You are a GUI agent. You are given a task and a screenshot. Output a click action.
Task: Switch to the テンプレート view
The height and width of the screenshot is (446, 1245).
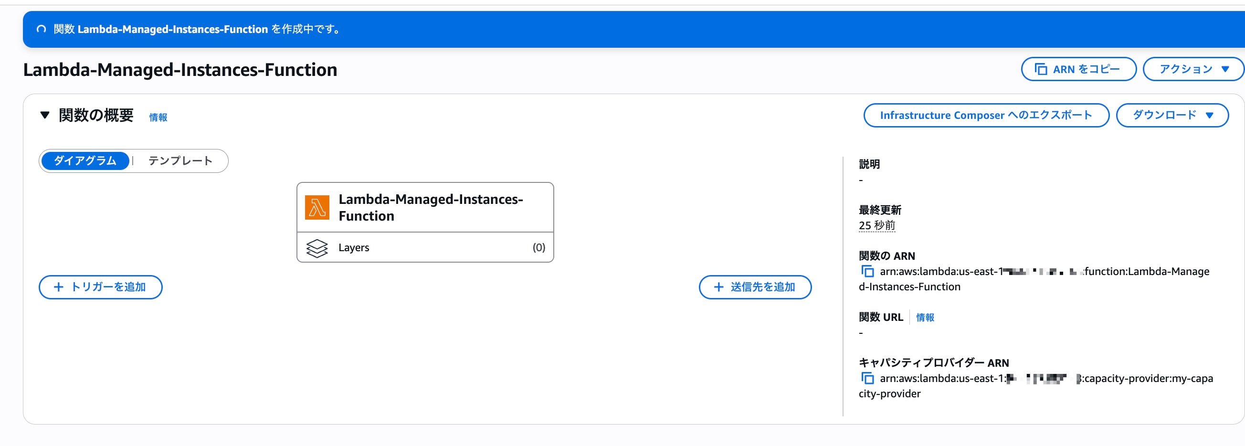[180, 160]
